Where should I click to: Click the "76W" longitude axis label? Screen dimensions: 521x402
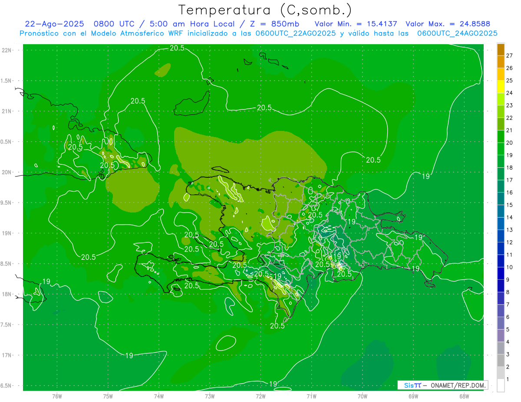[x=57, y=396]
